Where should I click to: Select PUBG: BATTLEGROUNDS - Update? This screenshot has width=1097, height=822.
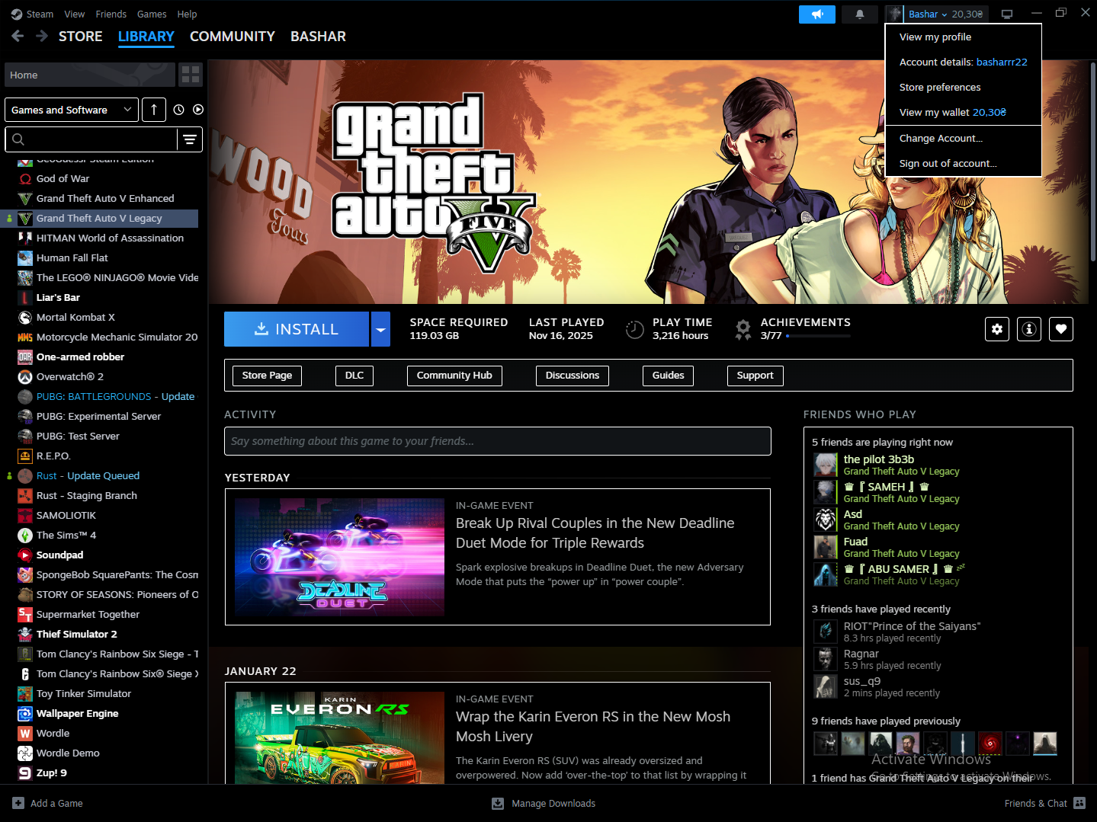[107, 396]
